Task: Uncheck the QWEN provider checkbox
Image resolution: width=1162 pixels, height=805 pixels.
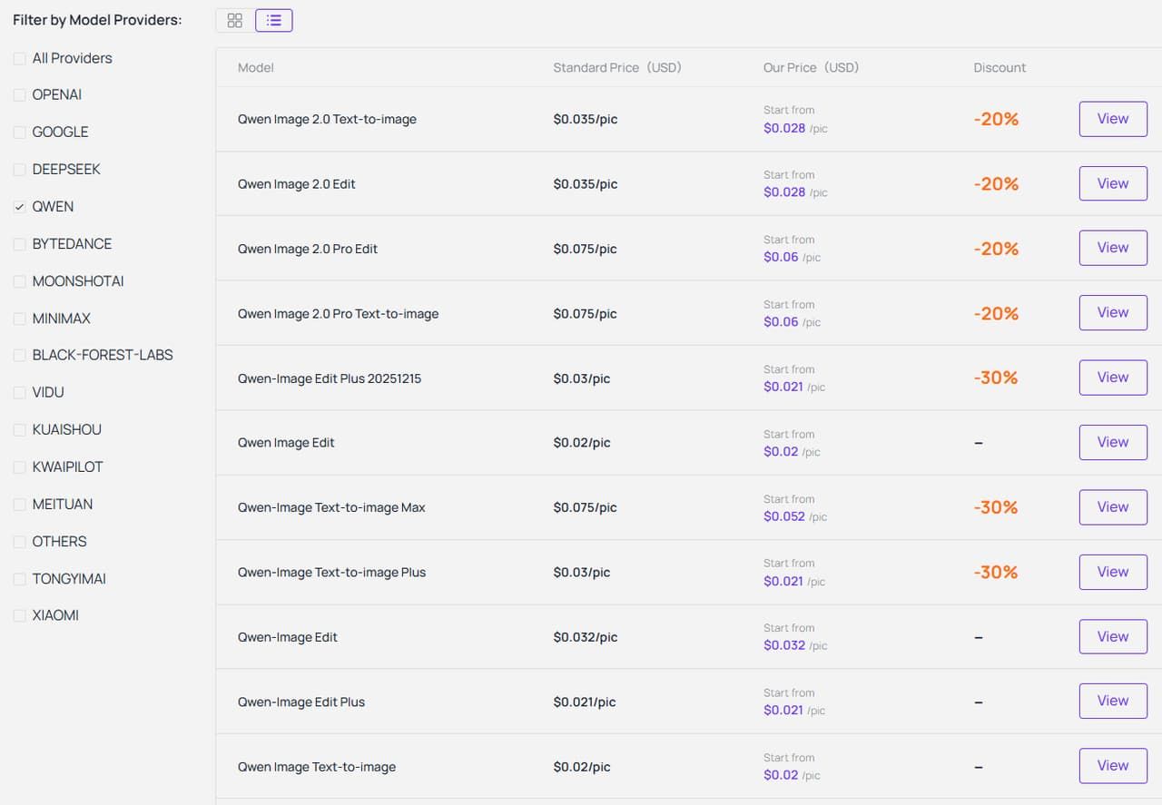Action: click(20, 207)
